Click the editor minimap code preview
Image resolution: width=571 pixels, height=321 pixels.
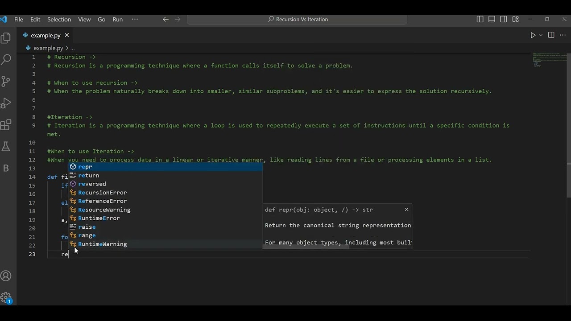click(x=549, y=60)
